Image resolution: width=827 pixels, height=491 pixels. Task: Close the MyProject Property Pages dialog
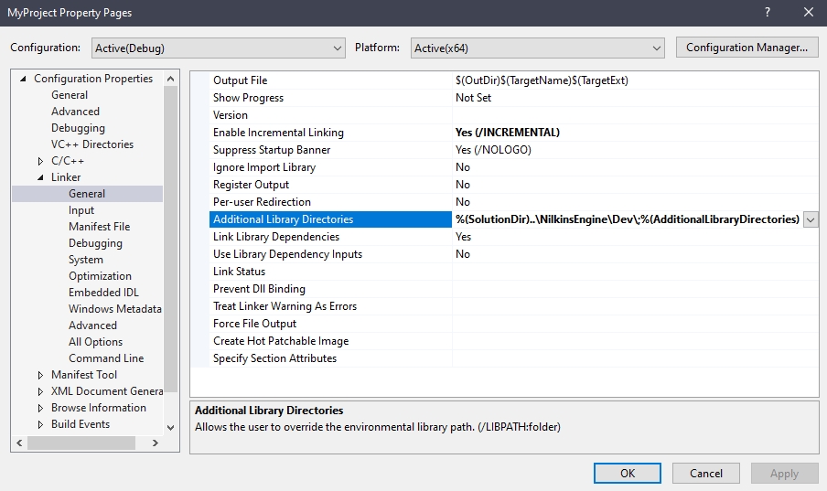click(x=809, y=12)
